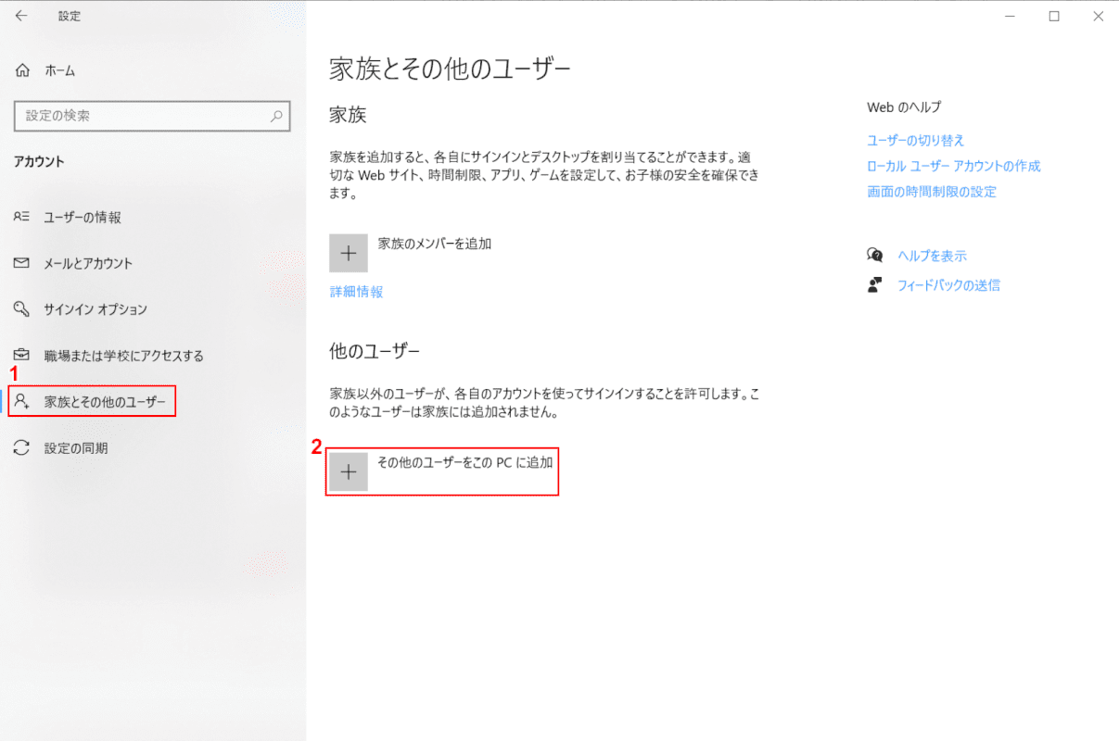Viewport: 1119px width, 741px height.
Task: Click the フィードバックの送信 link
Action: (x=948, y=285)
